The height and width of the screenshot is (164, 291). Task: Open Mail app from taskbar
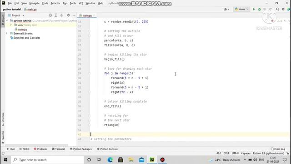(141, 160)
